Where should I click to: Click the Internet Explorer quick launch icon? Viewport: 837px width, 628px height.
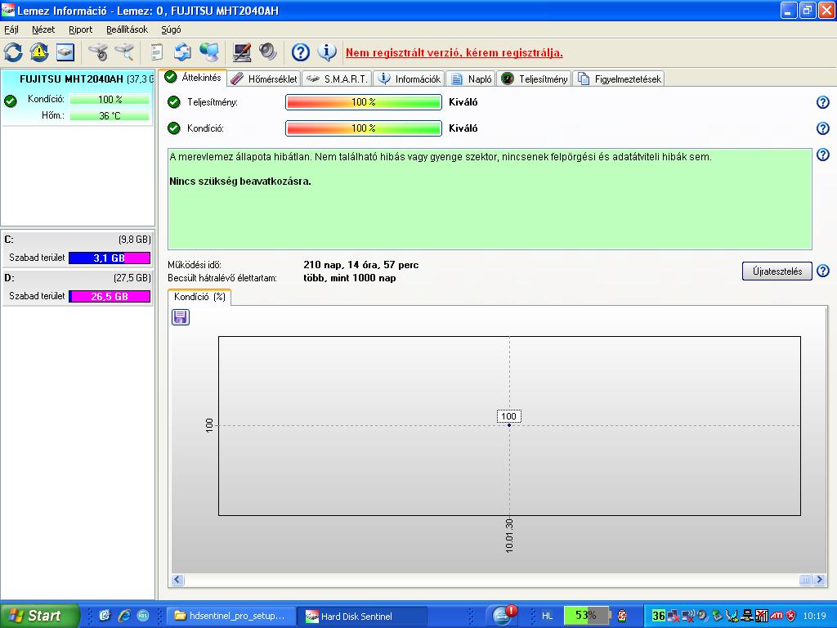pos(124,616)
